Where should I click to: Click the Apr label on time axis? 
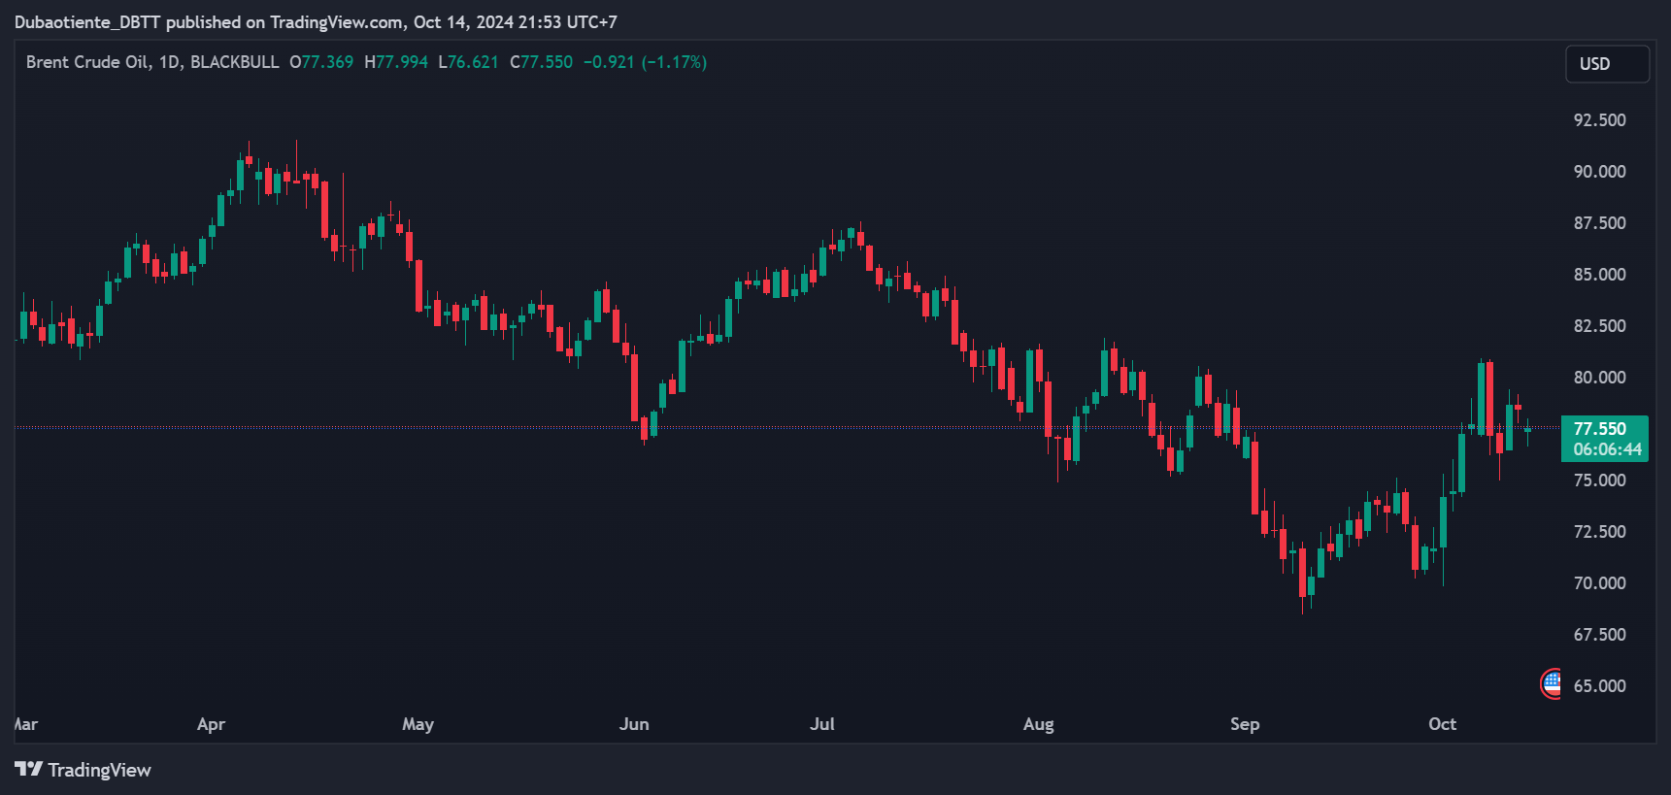pos(211,724)
